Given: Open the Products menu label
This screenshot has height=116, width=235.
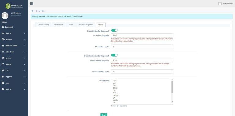Looking at the screenshot, I should pyautogui.click(x=9, y=40).
